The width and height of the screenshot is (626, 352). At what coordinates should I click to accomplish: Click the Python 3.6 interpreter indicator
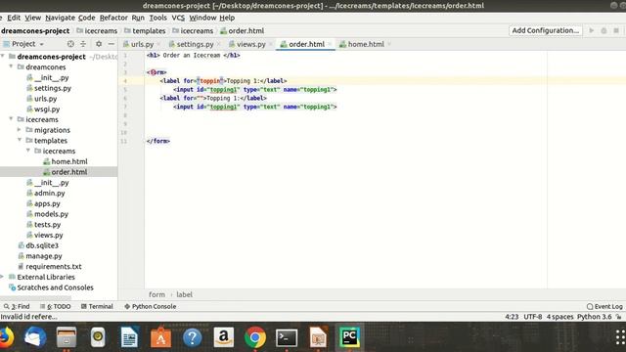click(x=594, y=317)
